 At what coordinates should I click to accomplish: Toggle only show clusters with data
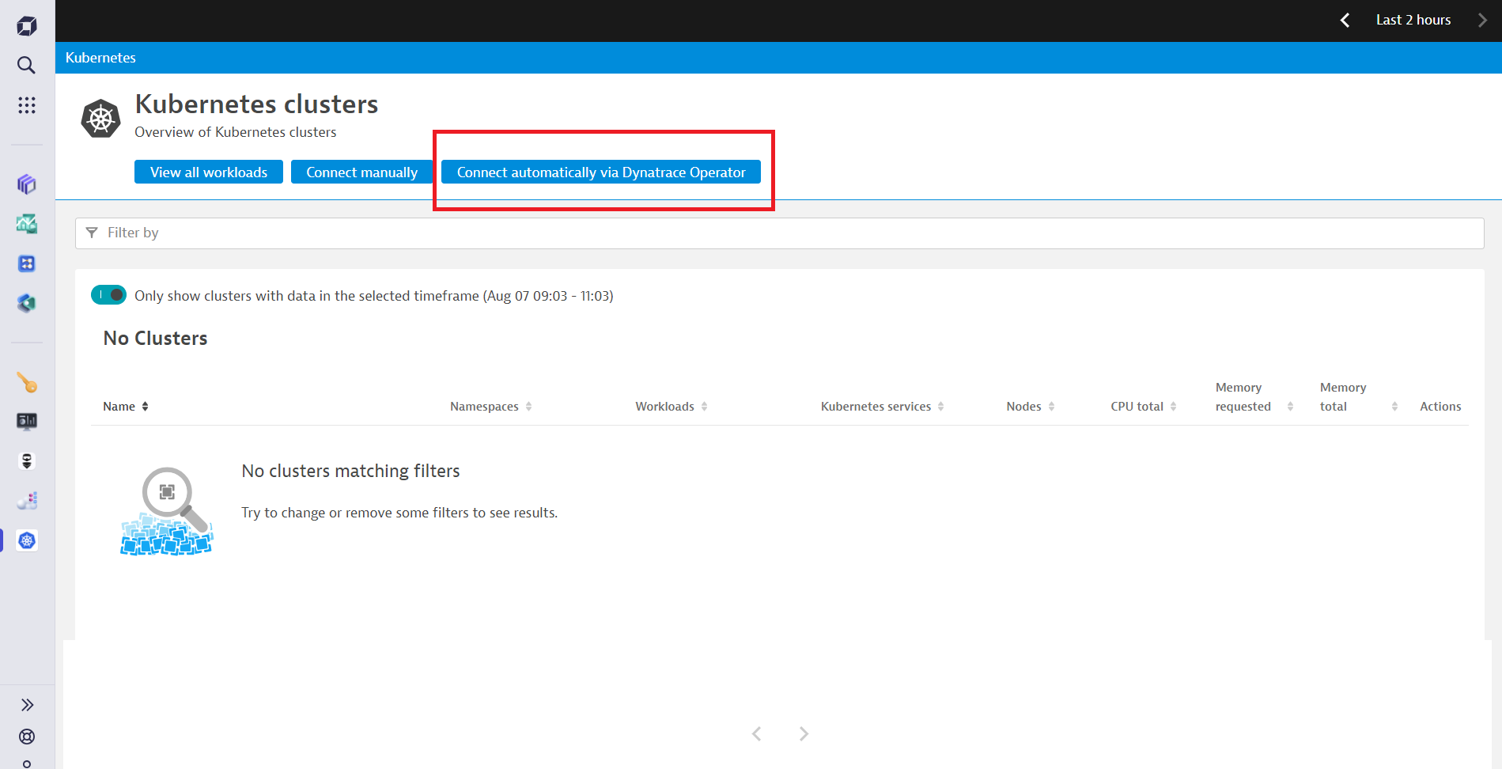108,295
